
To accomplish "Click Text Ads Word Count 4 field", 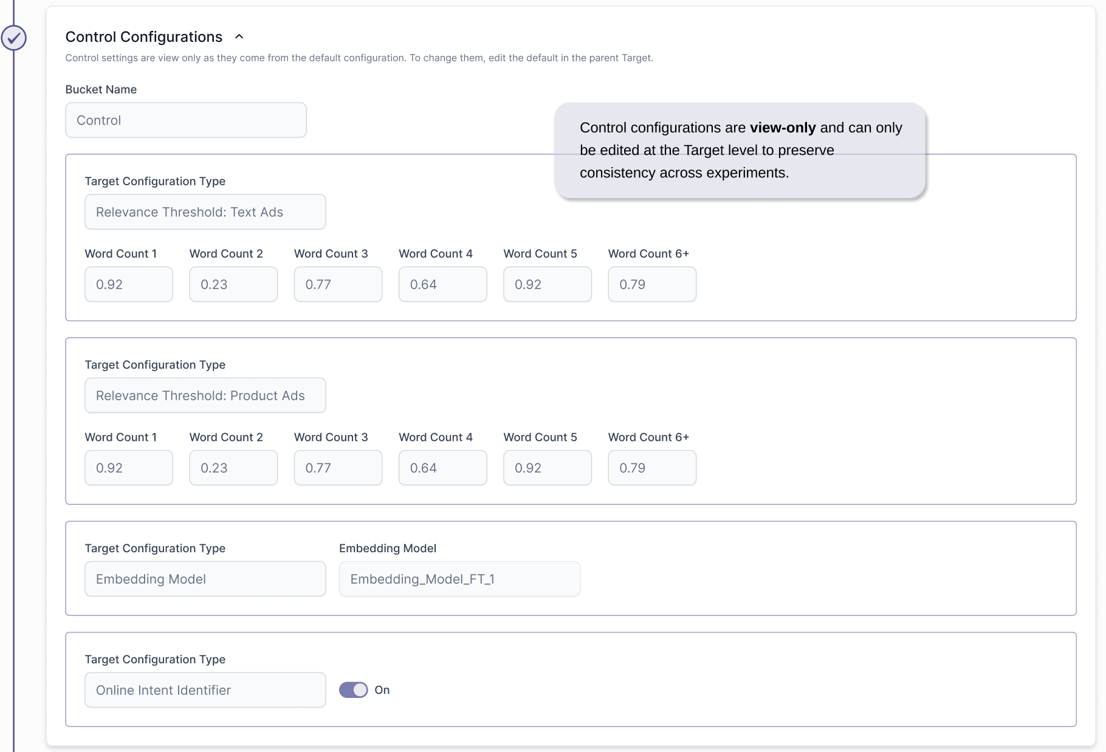I will click(442, 284).
